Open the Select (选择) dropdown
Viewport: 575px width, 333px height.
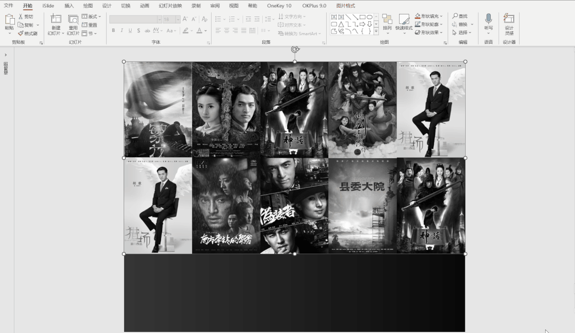(461, 33)
